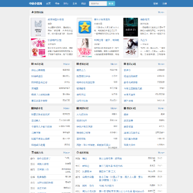Open the first chapter link under 最新更新

pyautogui.click(x=110, y=159)
